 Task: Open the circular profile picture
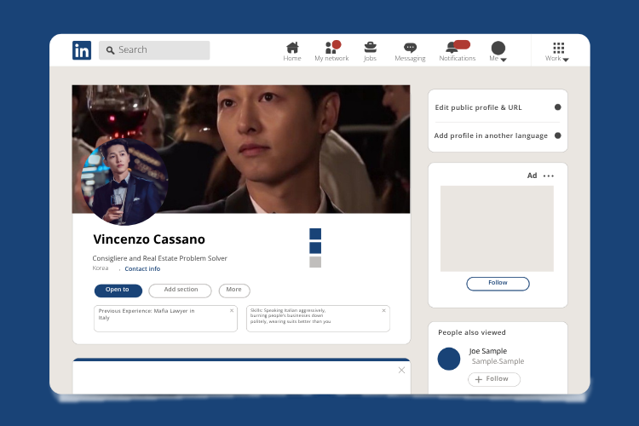coord(124,181)
